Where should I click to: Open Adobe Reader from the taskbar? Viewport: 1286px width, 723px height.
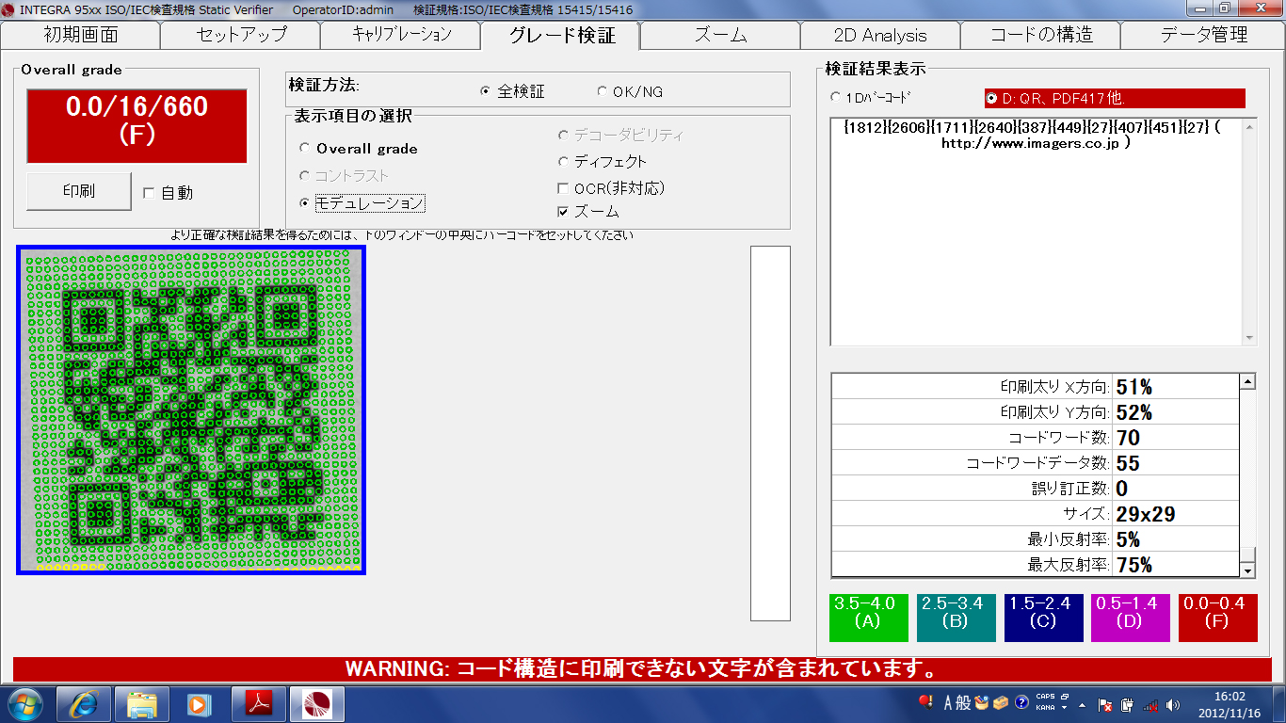click(x=258, y=703)
